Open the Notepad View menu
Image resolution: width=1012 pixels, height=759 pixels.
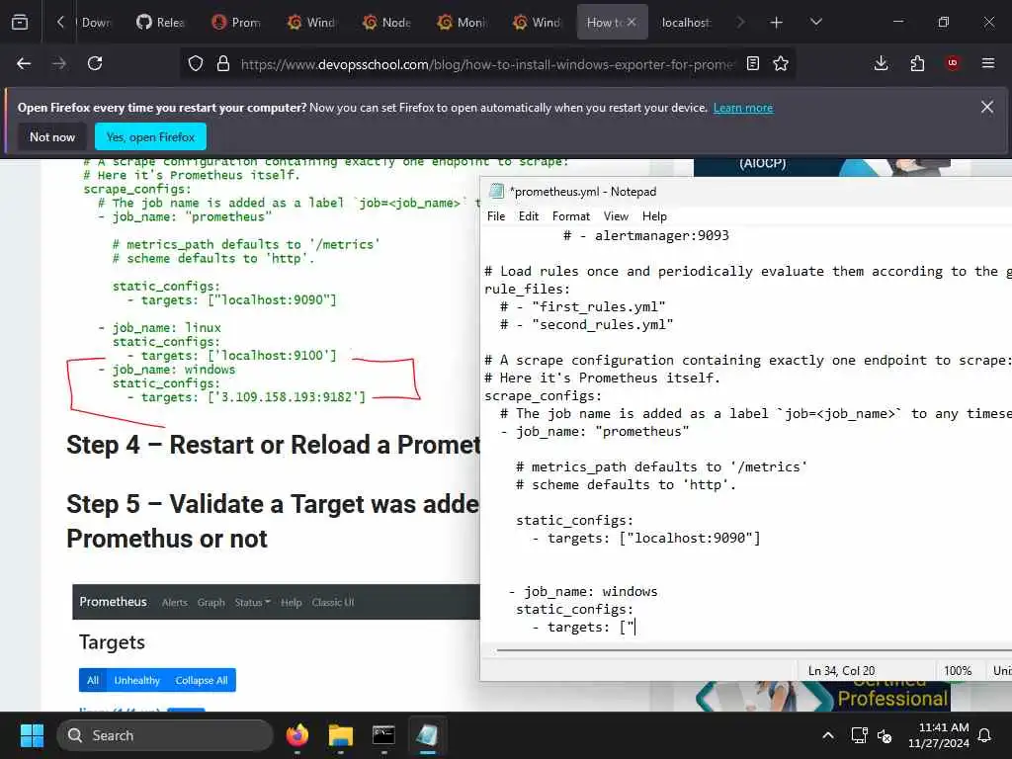[x=616, y=216]
